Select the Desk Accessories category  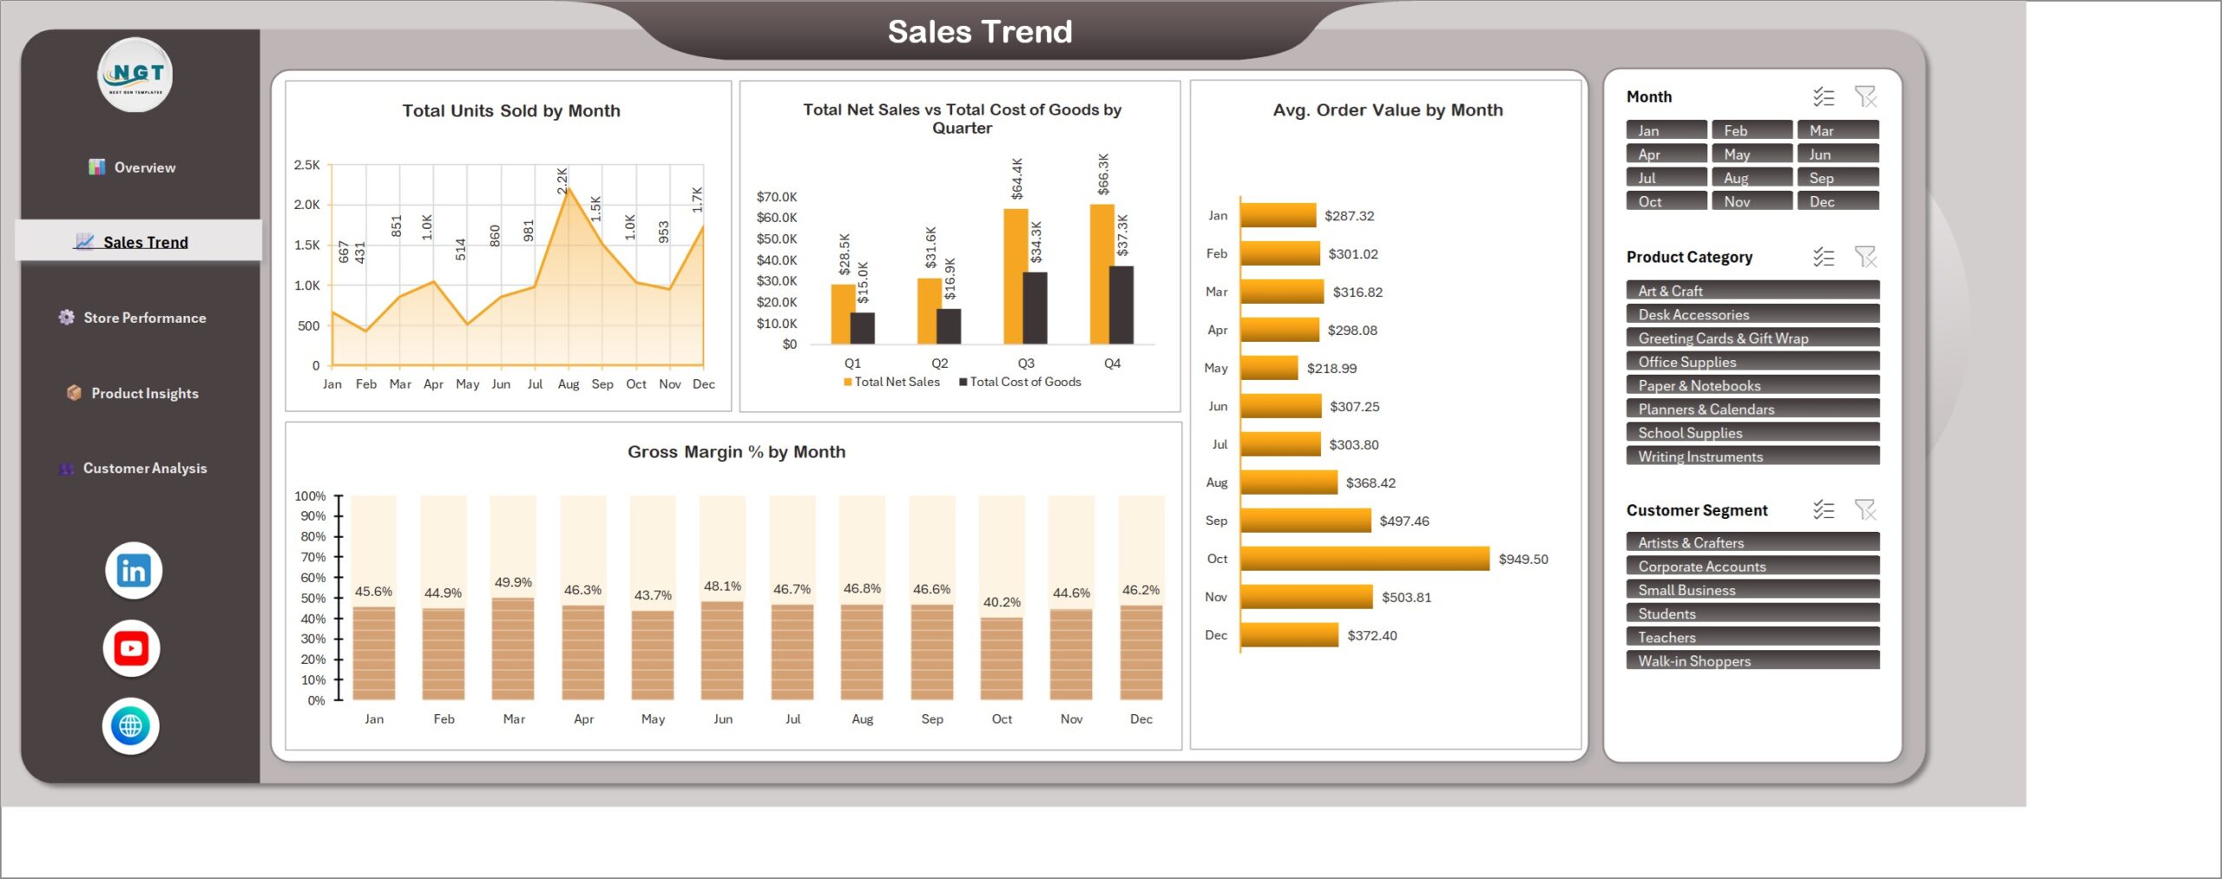pyautogui.click(x=1752, y=313)
